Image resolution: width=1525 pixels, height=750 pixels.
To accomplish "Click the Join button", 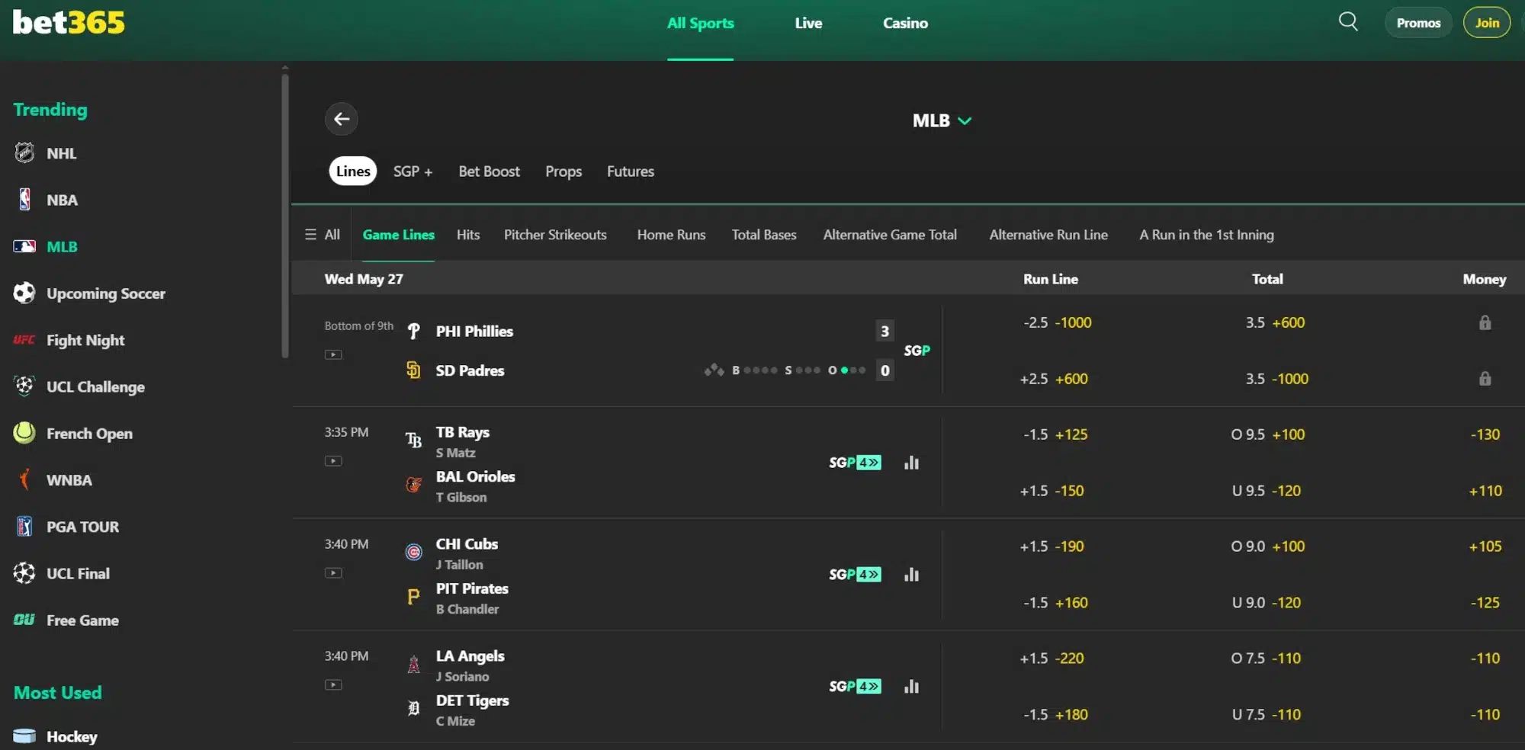I will [x=1487, y=23].
